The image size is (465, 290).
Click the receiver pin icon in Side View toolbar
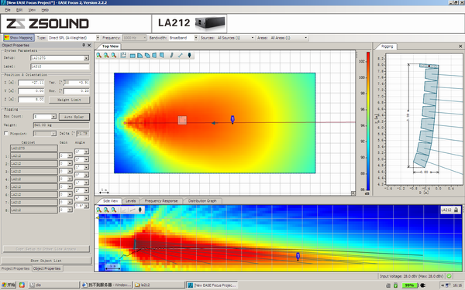pos(140,210)
